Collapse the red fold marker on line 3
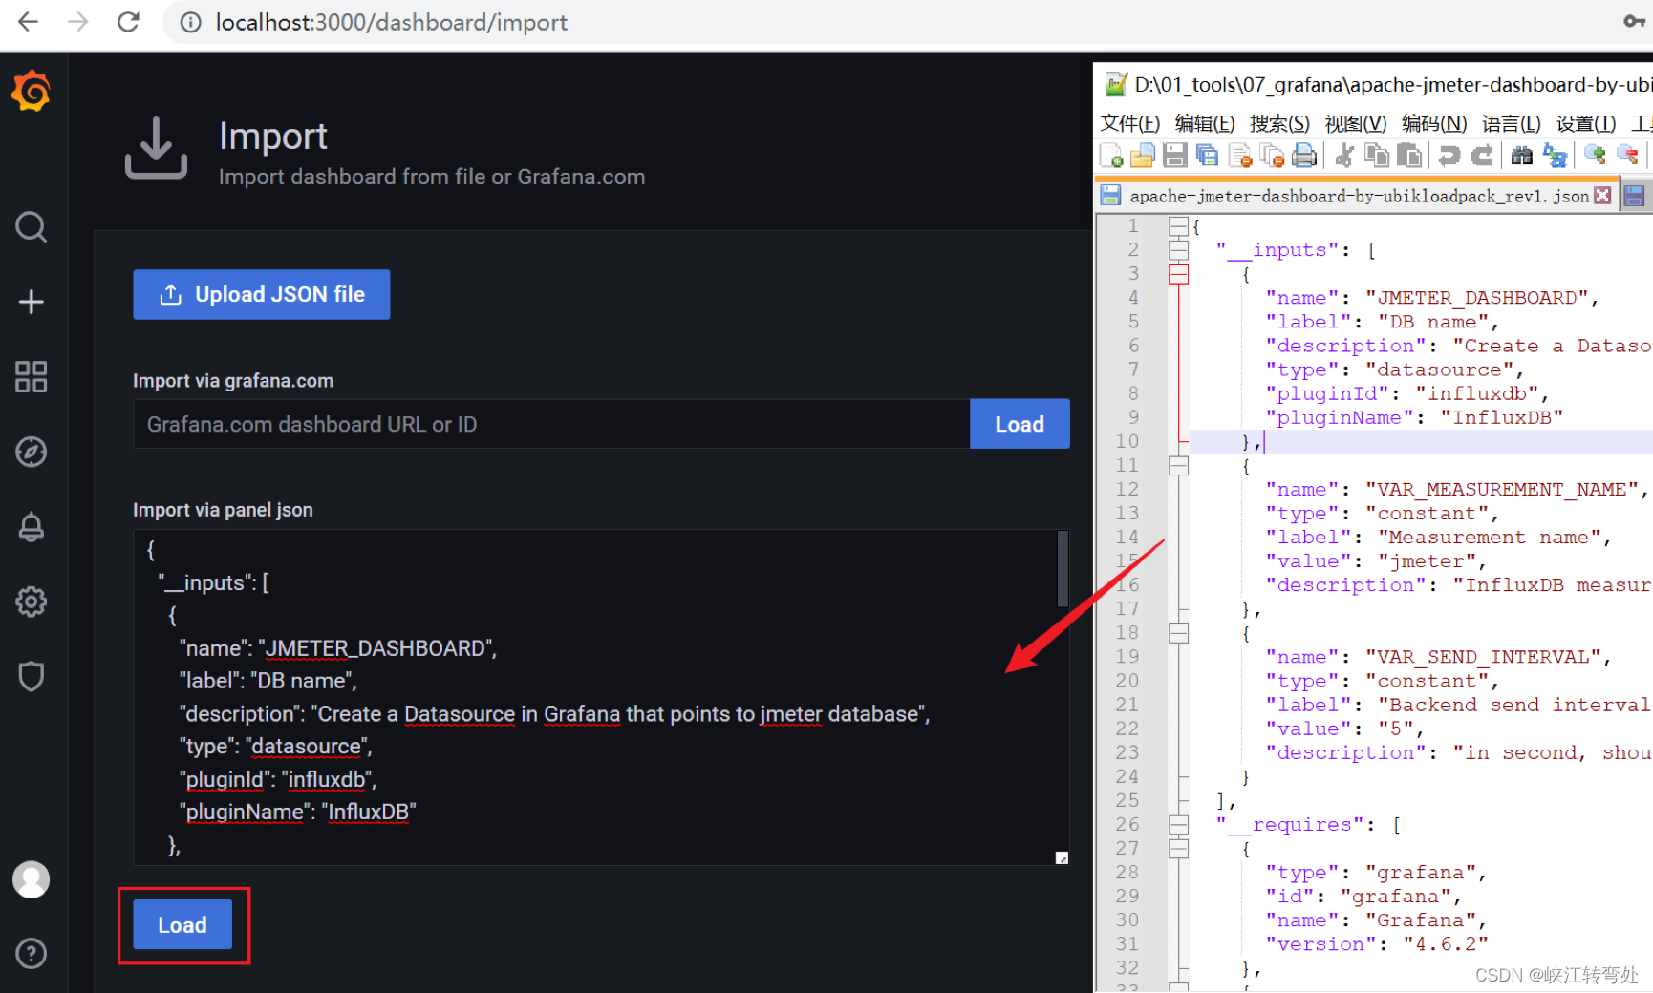 pyautogui.click(x=1179, y=274)
